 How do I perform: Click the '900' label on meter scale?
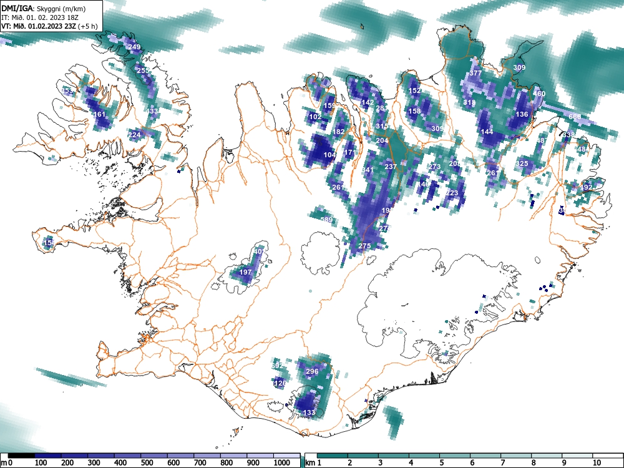253,462
